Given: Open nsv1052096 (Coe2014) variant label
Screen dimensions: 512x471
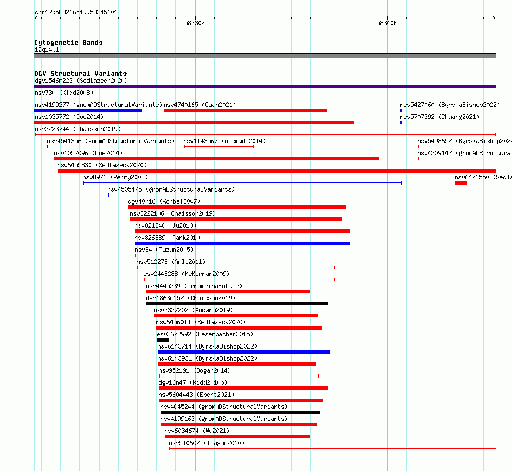Looking at the screenshot, I should click(88, 153).
